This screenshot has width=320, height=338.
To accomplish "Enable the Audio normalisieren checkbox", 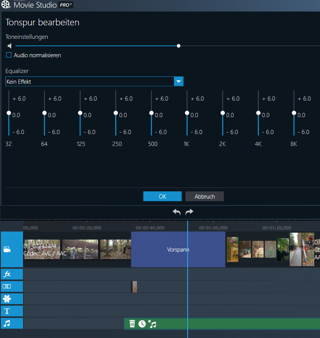I will coord(9,55).
